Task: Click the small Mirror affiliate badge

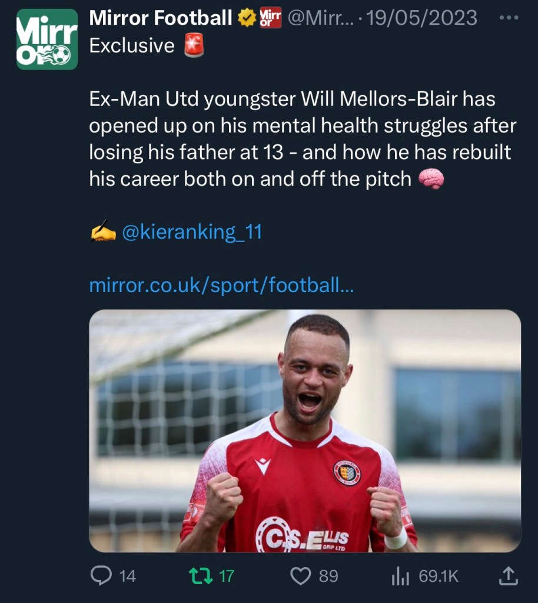Action: point(271,19)
